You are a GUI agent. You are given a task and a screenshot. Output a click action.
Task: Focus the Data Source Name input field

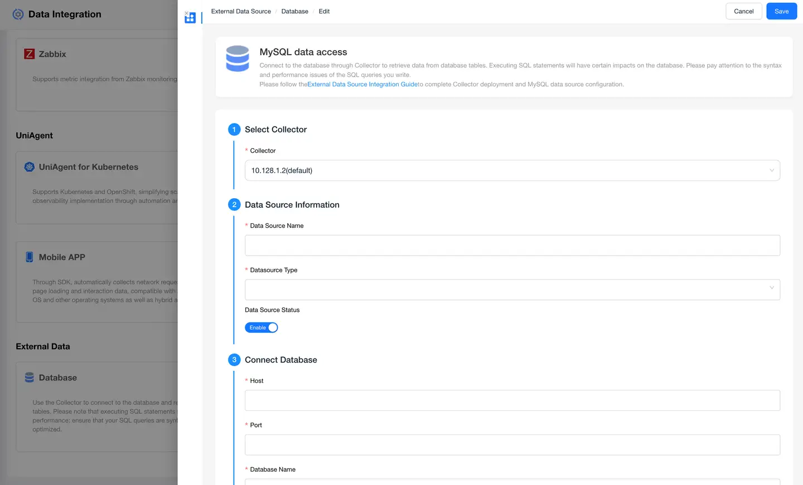[x=512, y=246]
